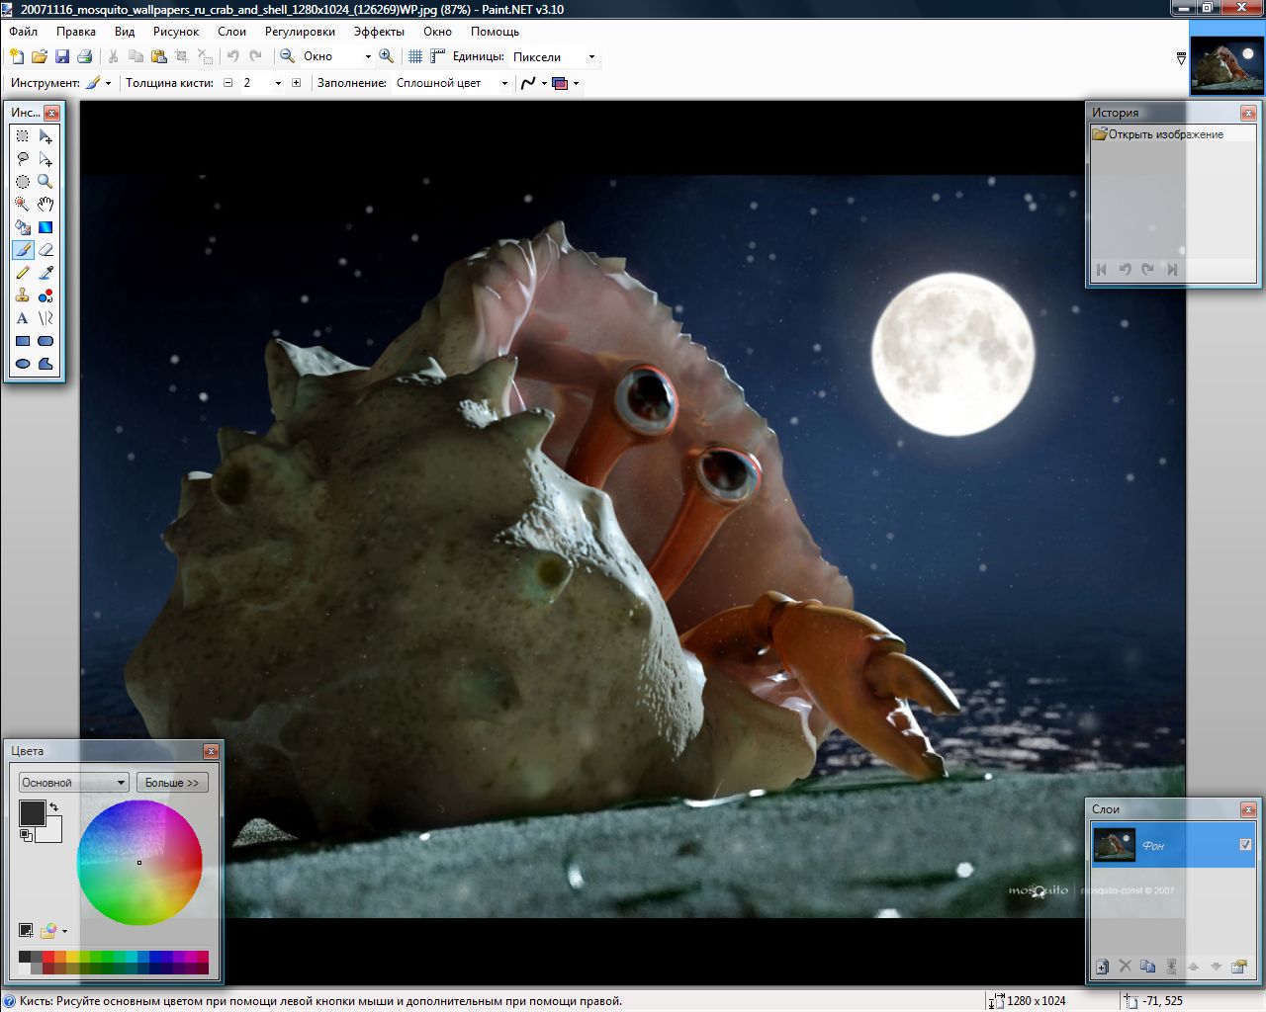Select the Zoom magnifier tool in Tools panel
The height and width of the screenshot is (1012, 1266).
coord(45,182)
